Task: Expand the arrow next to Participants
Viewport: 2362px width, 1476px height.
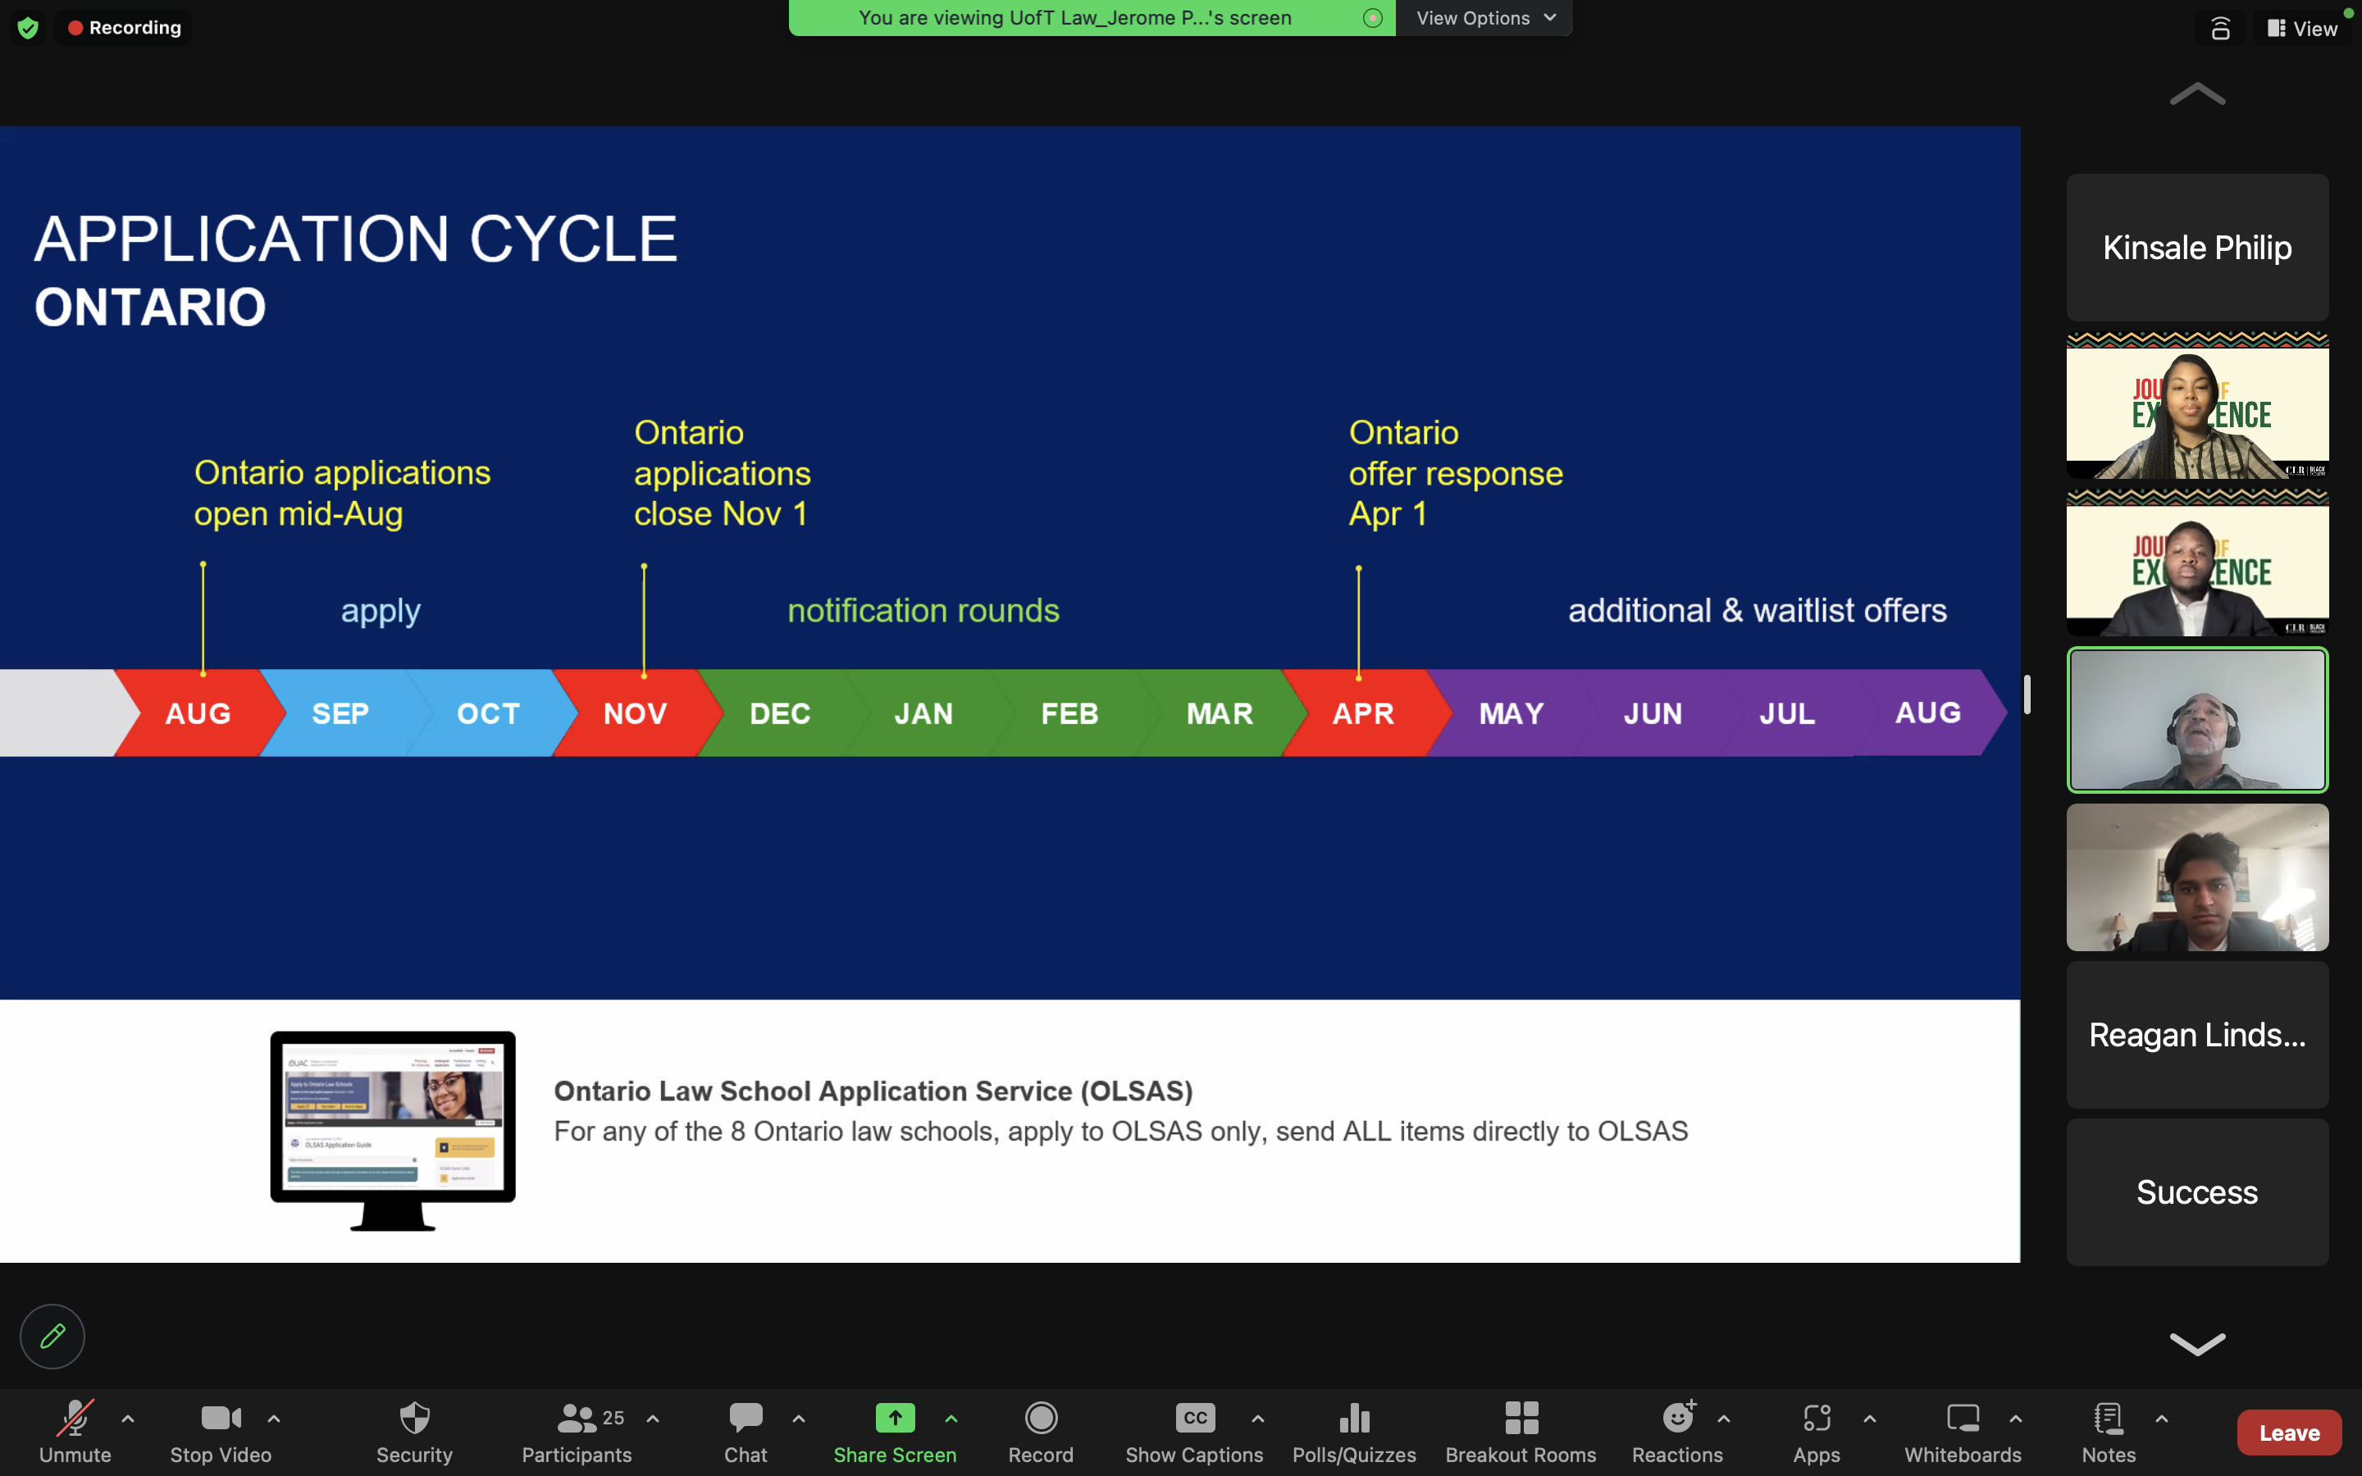Action: (653, 1419)
